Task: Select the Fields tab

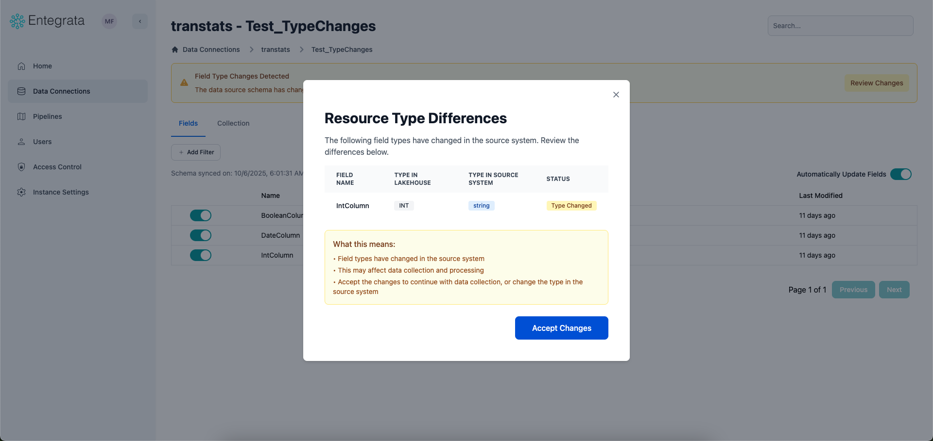Action: (x=188, y=123)
